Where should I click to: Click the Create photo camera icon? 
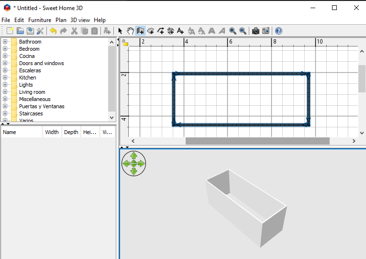click(255, 31)
